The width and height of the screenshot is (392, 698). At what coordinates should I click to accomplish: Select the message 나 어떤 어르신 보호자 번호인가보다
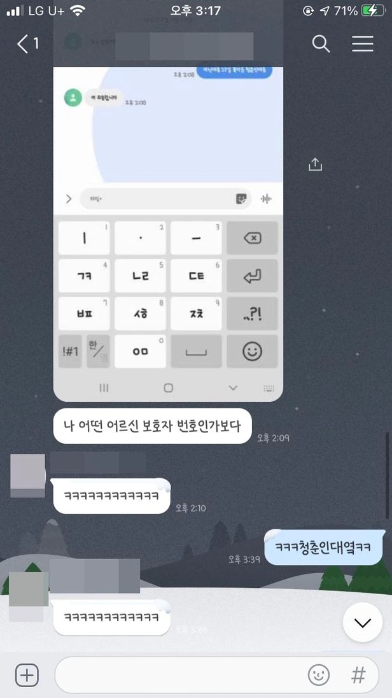153,426
